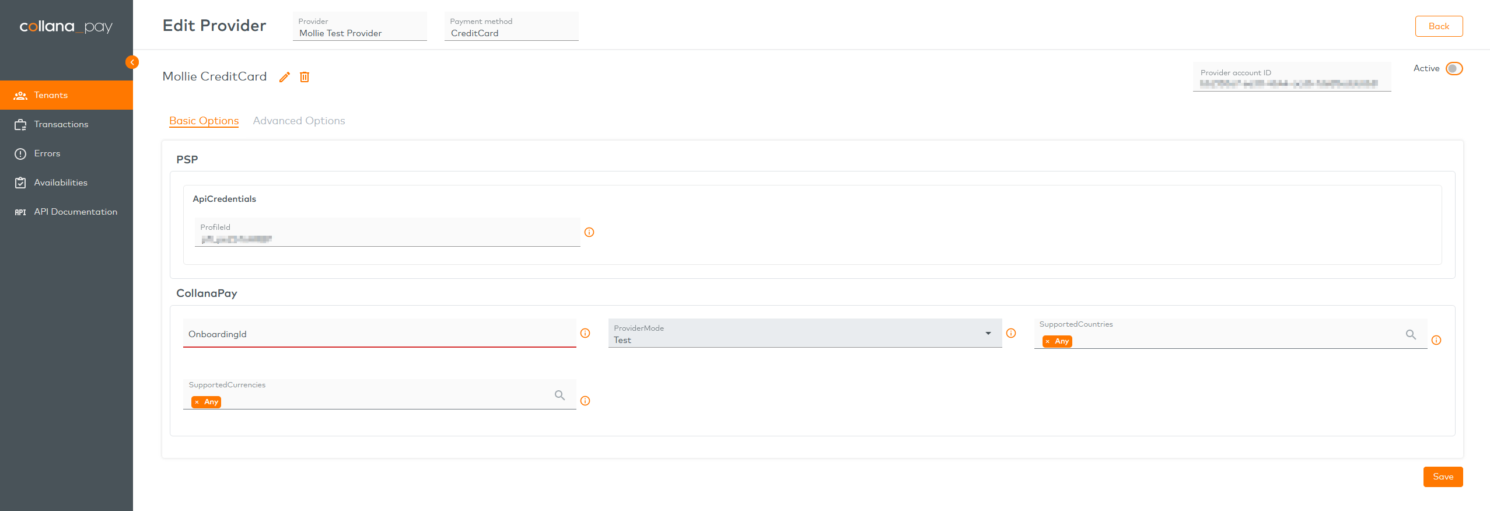
Task: Show info for SupportedCountries
Action: (x=1436, y=340)
